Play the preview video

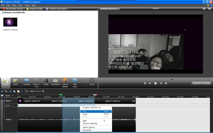tap(155, 83)
